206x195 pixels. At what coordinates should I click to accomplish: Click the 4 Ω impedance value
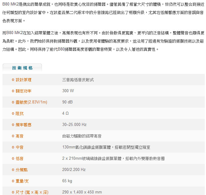65,113
